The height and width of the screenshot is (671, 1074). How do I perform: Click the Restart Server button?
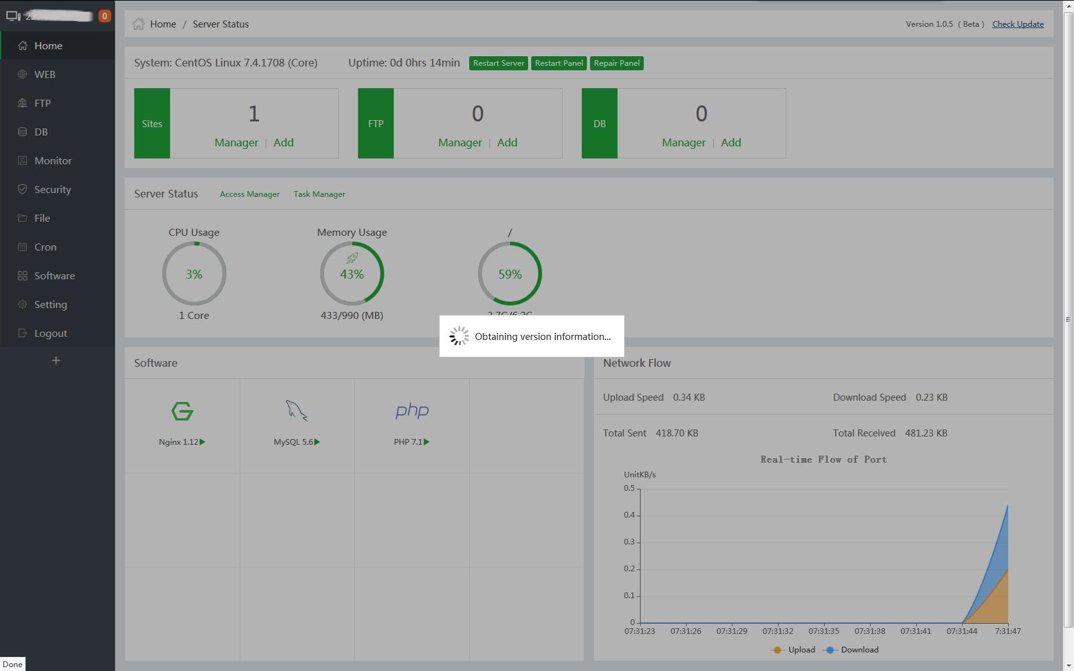coord(499,63)
